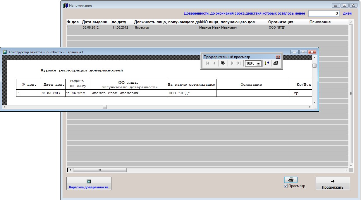Go to first page in preview toolbar
This screenshot has height=200, width=361.
click(x=207, y=63)
